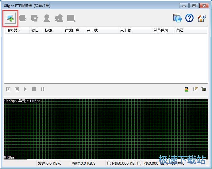Image resolution: width=212 pixels, height=169 pixels.
Task: Click the play button to start server
Action: (x=25, y=89)
